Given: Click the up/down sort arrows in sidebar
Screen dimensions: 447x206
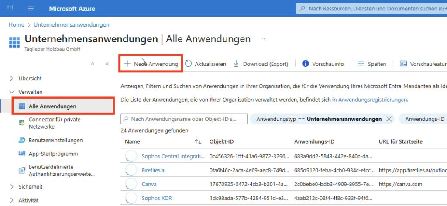Looking at the screenshot, I should tap(93, 64).
